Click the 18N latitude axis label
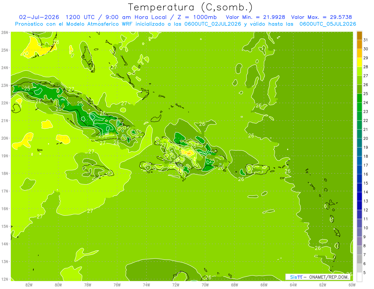This screenshot has width=374, height=289. click(5, 173)
